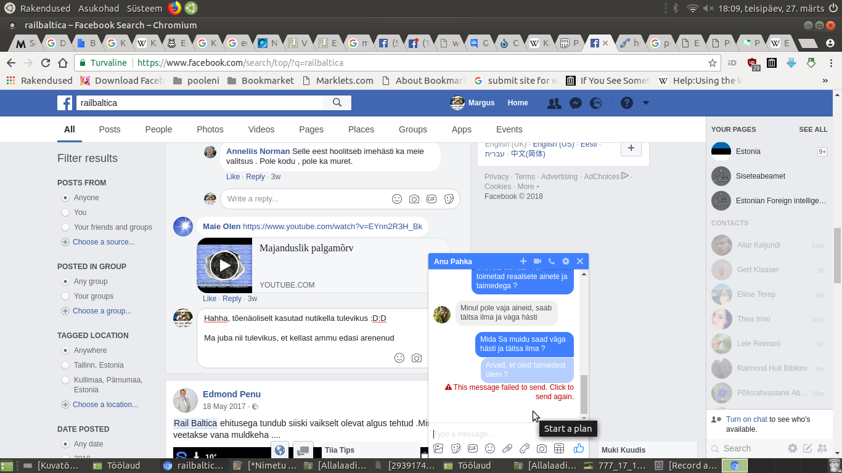842x473 pixels.
Task: Open chat sidebar options gear
Action: point(793,448)
